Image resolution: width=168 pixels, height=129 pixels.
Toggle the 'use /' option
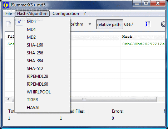click(128, 24)
